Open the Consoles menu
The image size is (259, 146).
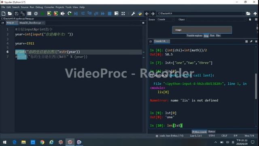click(x=49, y=7)
